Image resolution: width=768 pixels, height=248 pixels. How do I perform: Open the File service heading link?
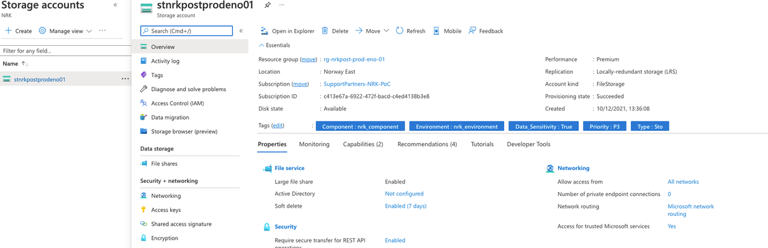coord(289,168)
